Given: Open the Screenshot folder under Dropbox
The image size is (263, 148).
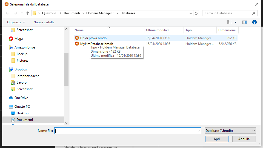Looking at the screenshot, I should [x=24, y=89].
